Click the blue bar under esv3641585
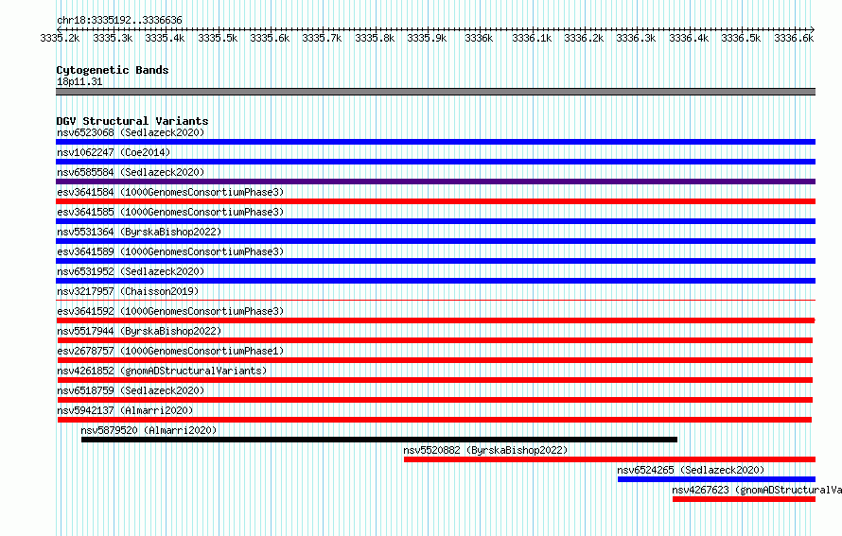Viewport: 842px width, 536px height. tap(435, 221)
